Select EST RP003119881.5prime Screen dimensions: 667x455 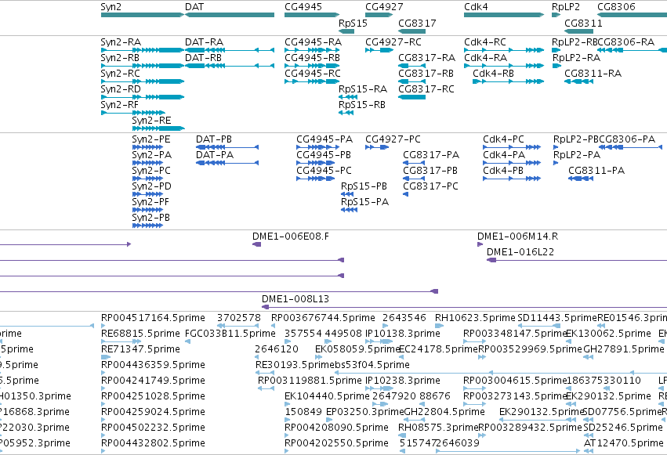click(310, 381)
